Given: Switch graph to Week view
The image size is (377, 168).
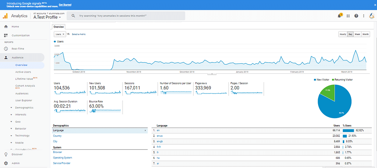Looking at the screenshot, I should (x=357, y=34).
